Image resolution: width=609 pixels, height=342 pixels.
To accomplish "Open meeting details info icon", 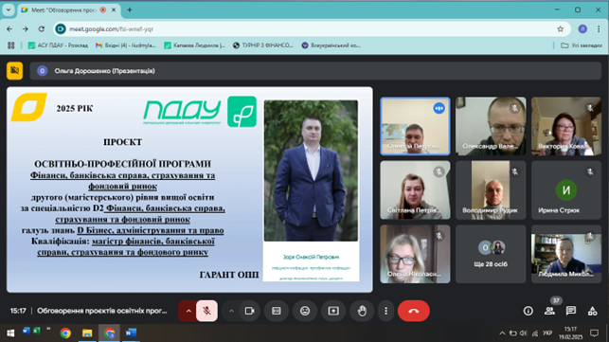I will 528,311.
